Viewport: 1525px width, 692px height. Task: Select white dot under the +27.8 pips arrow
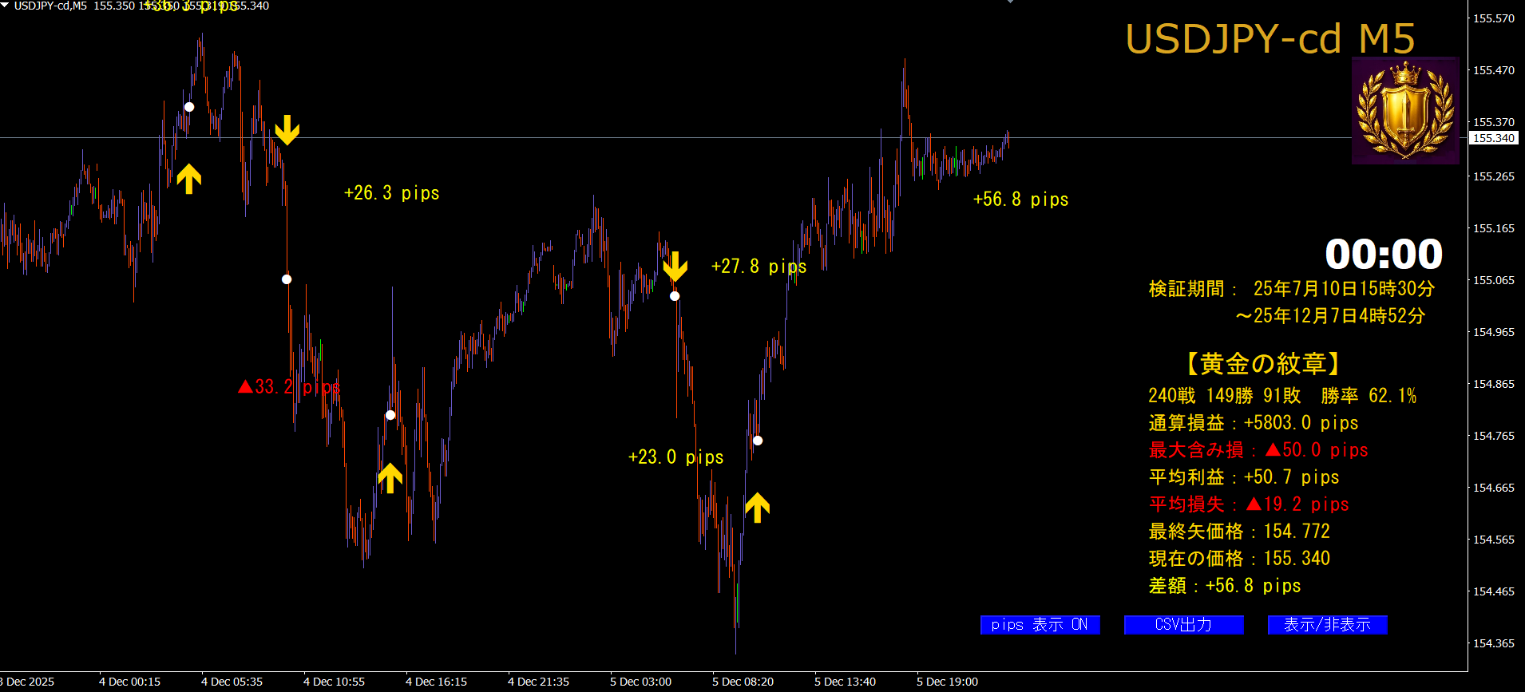[x=675, y=296]
